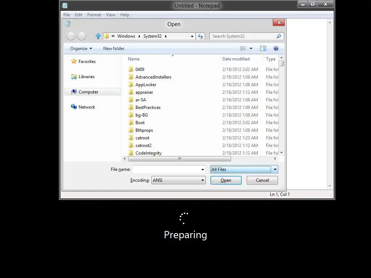371x278 pixels.
Task: Open the Format menu in Notepad
Action: (94, 14)
